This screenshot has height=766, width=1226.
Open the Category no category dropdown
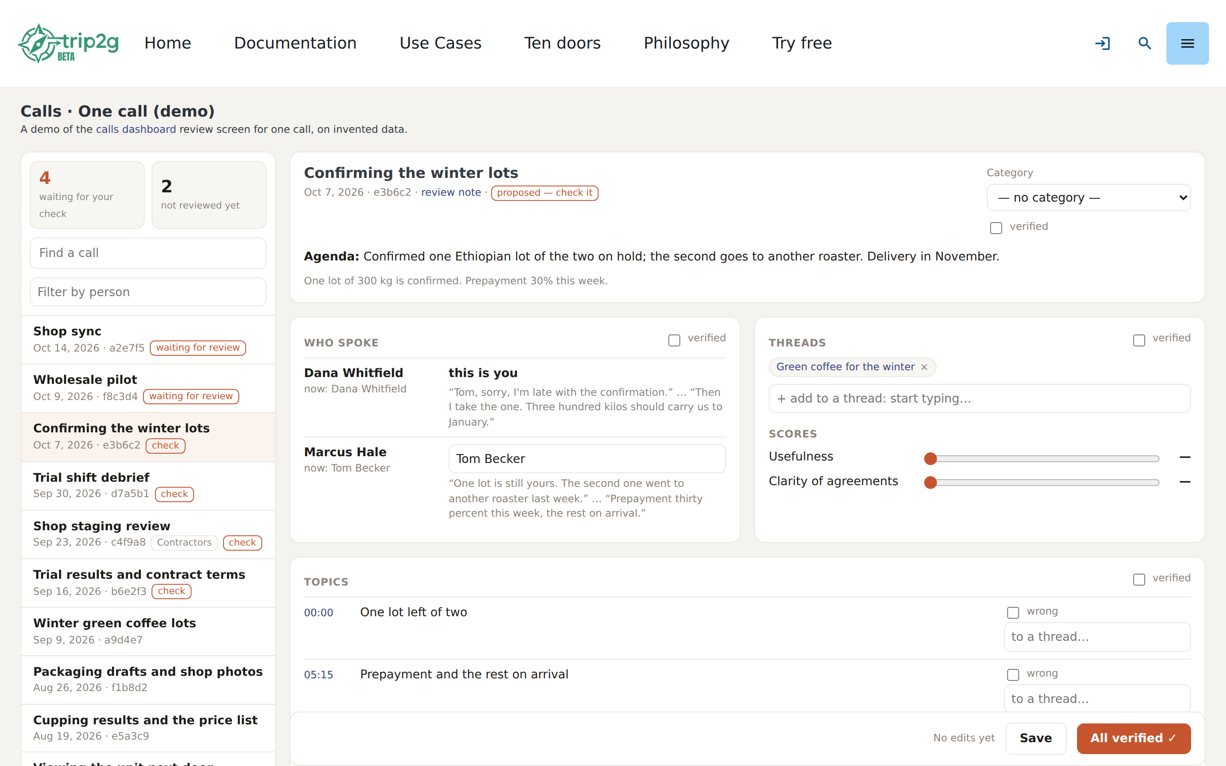[x=1088, y=197]
